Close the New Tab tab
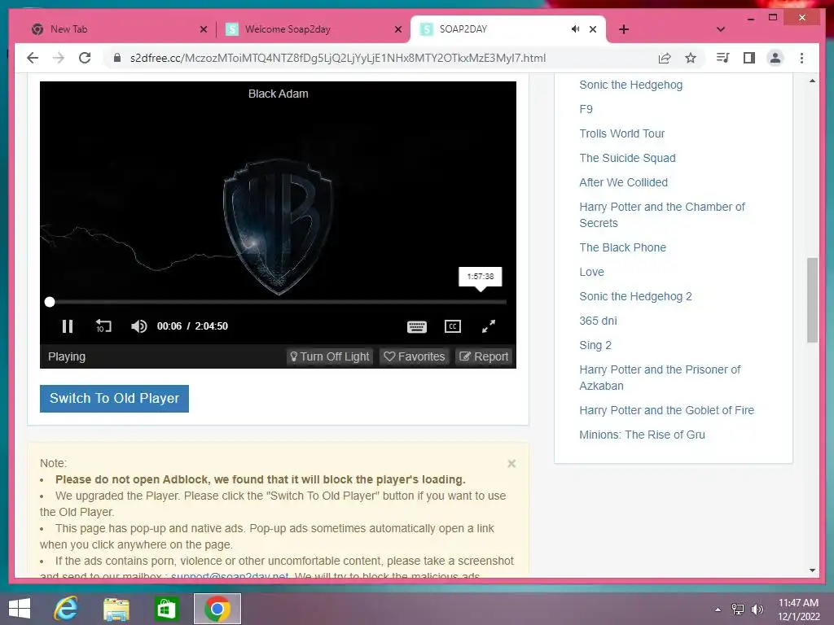The image size is (834, 625). click(203, 30)
